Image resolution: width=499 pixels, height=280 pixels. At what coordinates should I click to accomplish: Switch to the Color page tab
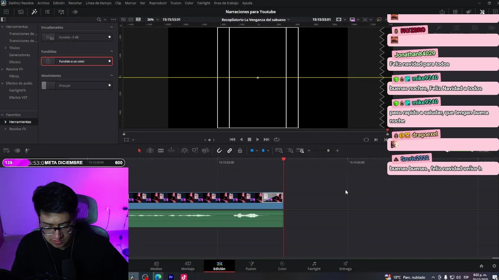282,266
